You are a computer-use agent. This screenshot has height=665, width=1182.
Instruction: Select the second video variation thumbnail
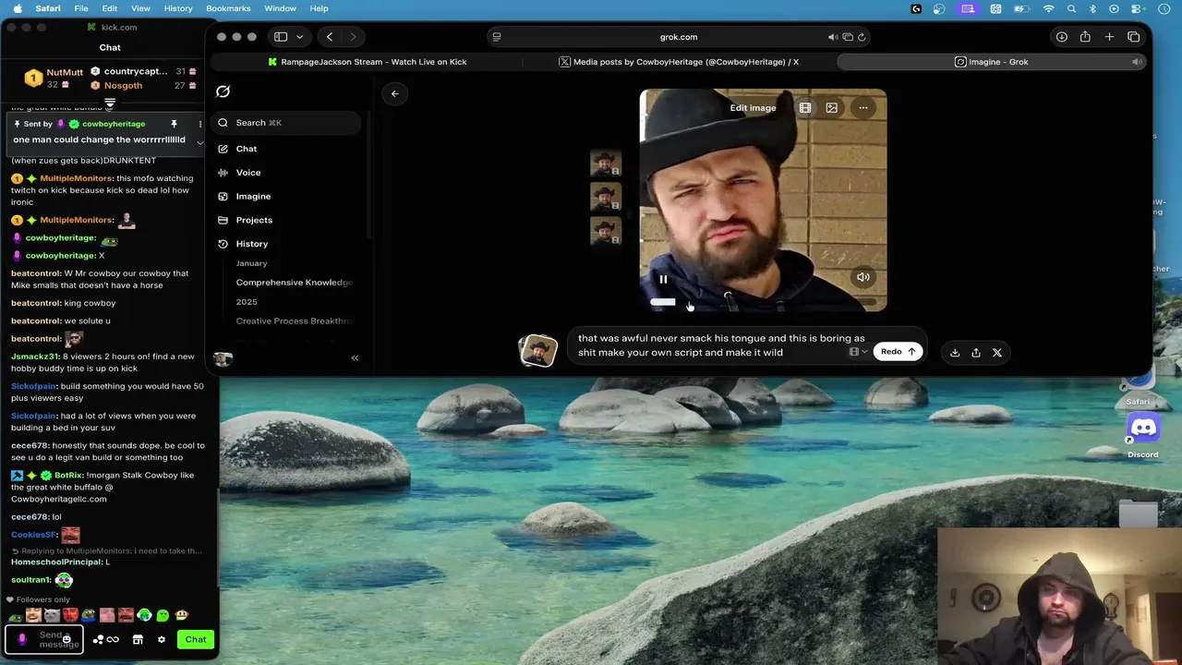[x=606, y=198]
